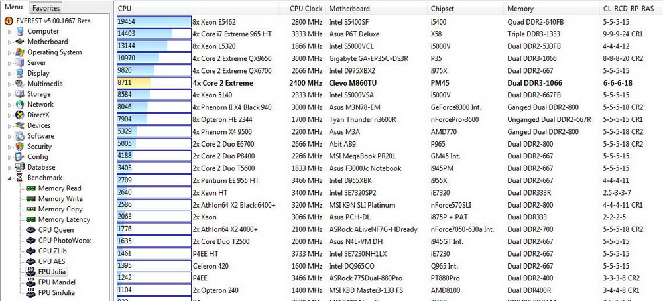Image resolution: width=663 pixels, height=301 pixels.
Task: Expand the Server tree node
Action: (9, 63)
